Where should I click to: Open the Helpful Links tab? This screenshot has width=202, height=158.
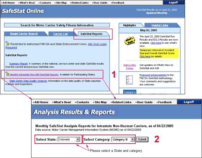[x=160, y=25]
